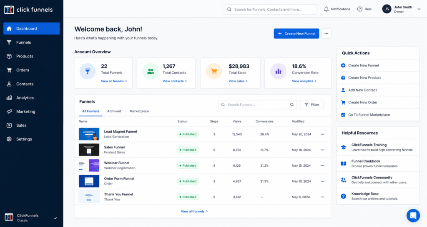
Task: Click the Add New Contact person icon
Action: click(x=343, y=90)
